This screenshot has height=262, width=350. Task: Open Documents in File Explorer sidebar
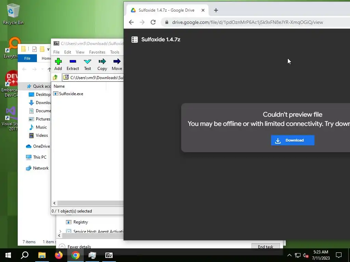point(40,111)
